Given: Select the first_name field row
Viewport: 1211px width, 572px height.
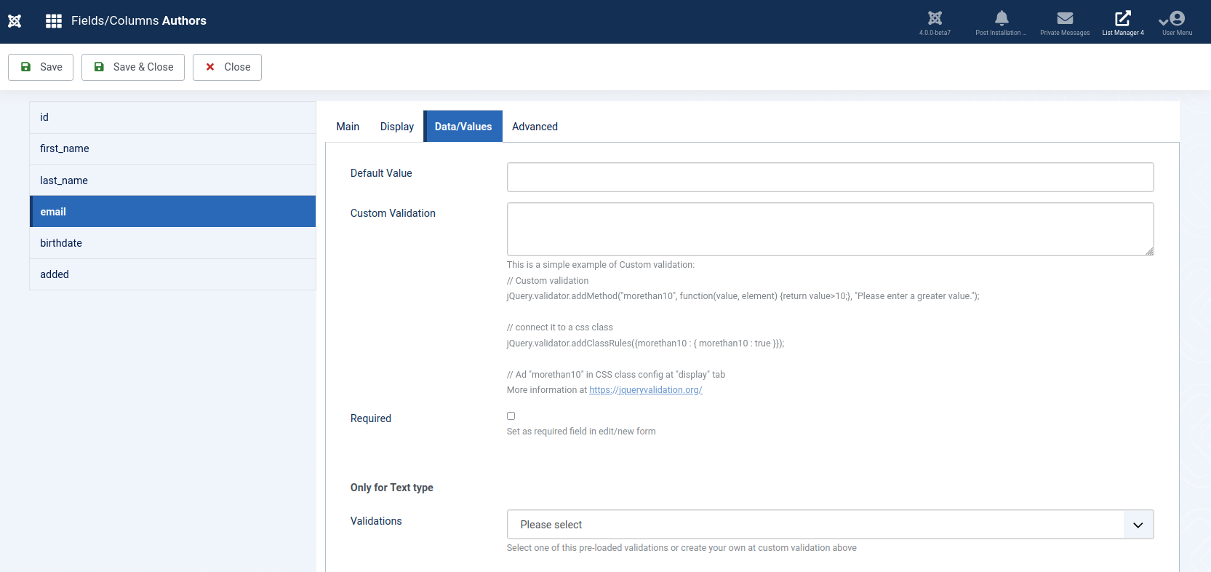Looking at the screenshot, I should [172, 148].
